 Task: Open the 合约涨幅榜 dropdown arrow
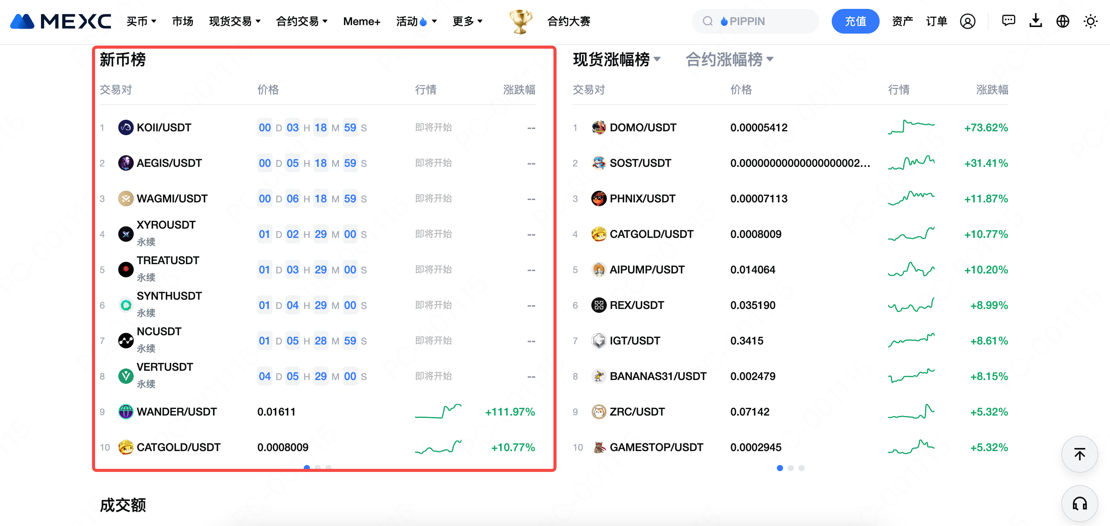pos(770,59)
